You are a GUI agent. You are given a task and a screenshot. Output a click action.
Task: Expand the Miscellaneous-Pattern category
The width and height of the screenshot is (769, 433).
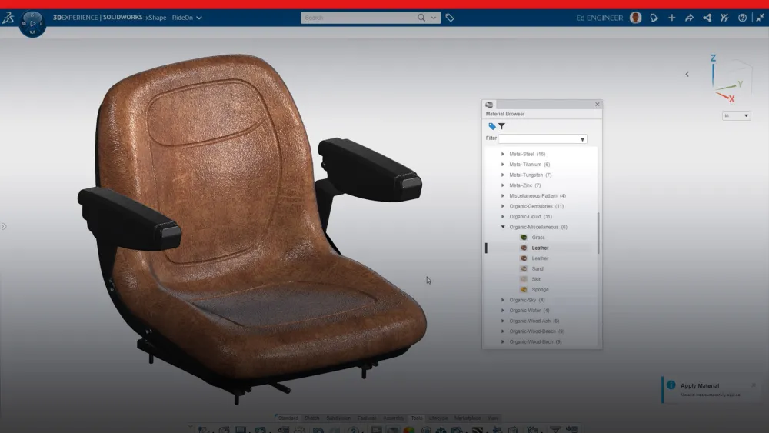(x=503, y=195)
